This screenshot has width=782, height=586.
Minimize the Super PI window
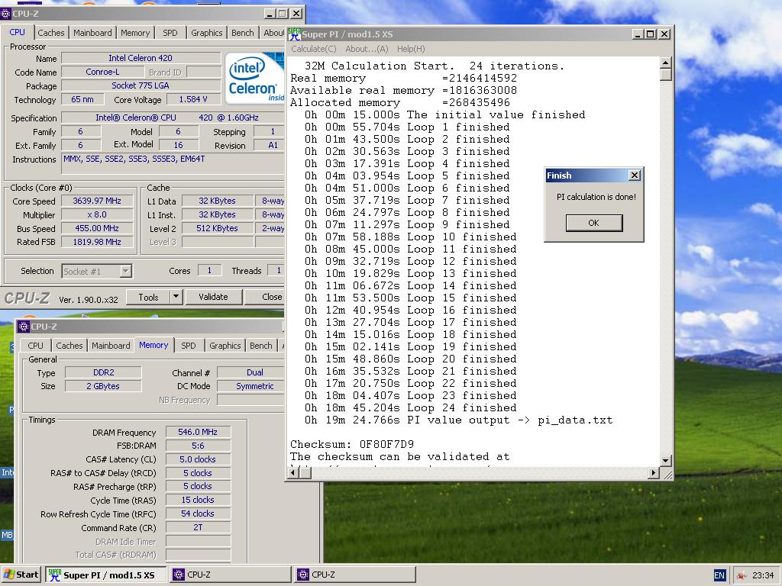point(638,34)
